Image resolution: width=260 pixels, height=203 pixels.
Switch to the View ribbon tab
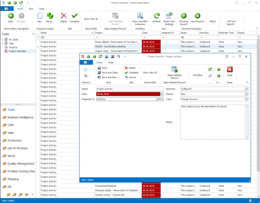point(31,8)
